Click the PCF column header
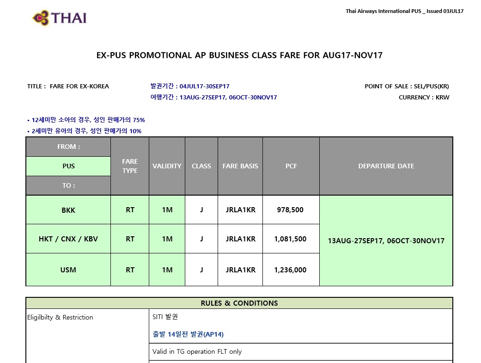Image resolution: width=481 pixels, height=363 pixels. tap(291, 166)
